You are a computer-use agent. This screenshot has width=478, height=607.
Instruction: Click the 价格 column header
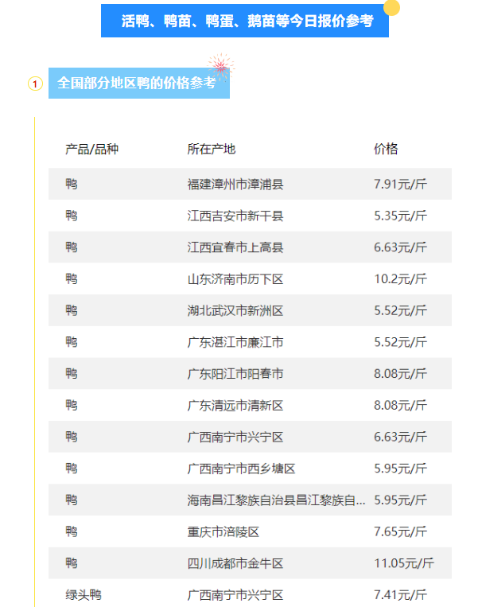coord(386,149)
